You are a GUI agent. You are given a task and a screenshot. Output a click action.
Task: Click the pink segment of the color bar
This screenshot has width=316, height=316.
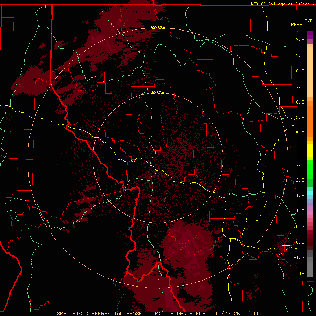coord(310,213)
